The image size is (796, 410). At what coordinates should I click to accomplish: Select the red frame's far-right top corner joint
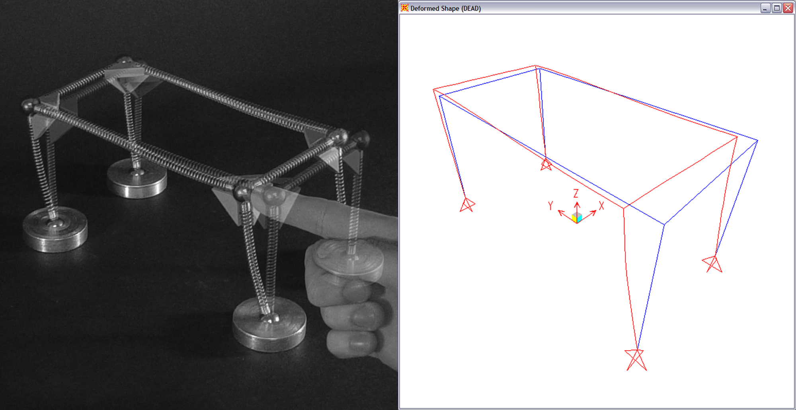[x=737, y=137]
